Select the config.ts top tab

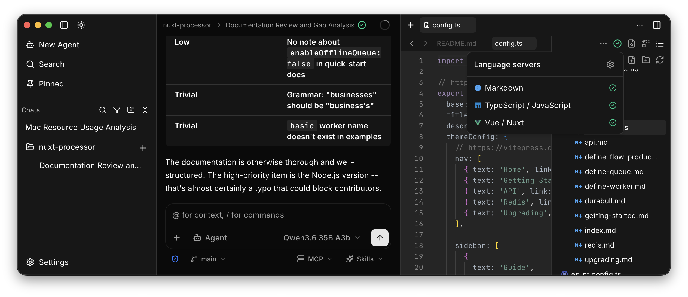448,25
